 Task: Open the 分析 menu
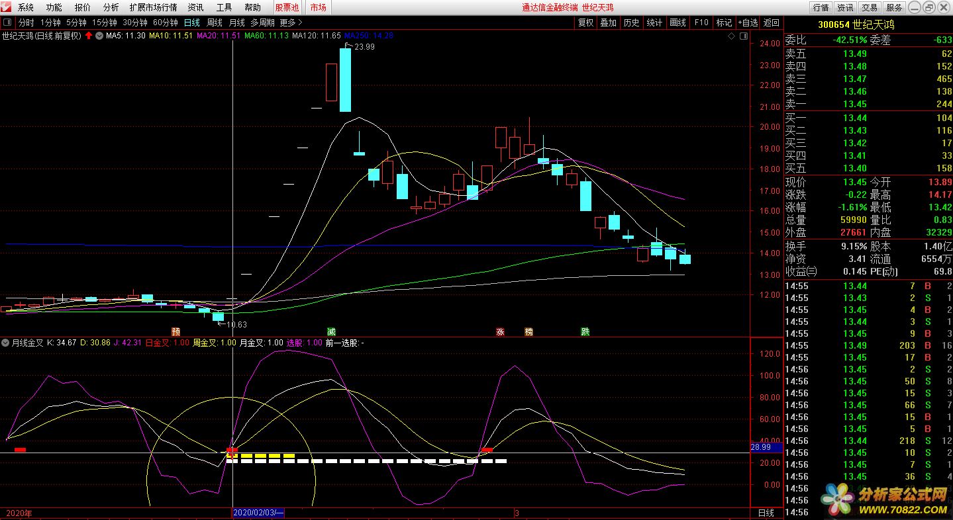(x=111, y=7)
